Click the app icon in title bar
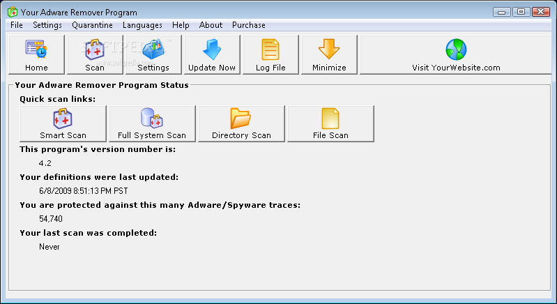Viewport: 557px width, 304px height. (x=13, y=12)
